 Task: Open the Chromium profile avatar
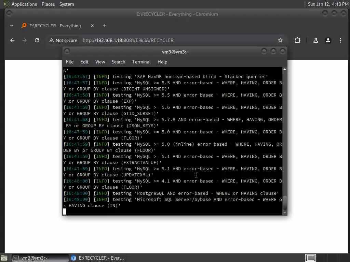pyautogui.click(x=328, y=40)
